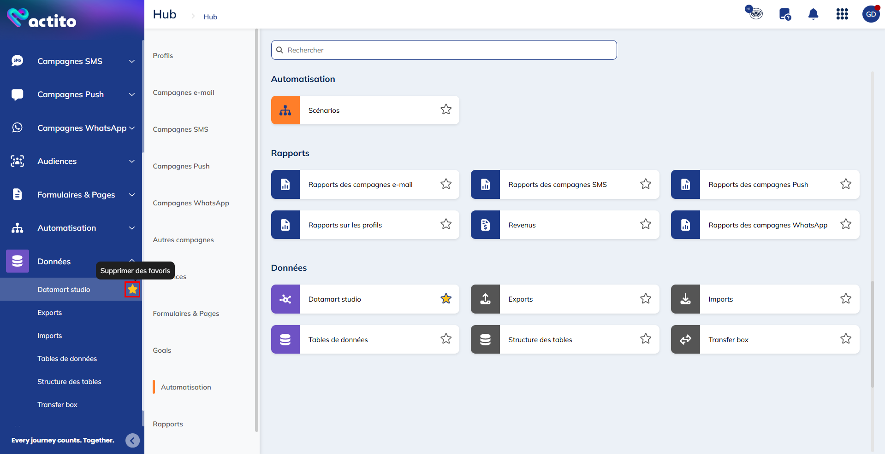
Task: Click the Actito logo
Action: point(42,18)
